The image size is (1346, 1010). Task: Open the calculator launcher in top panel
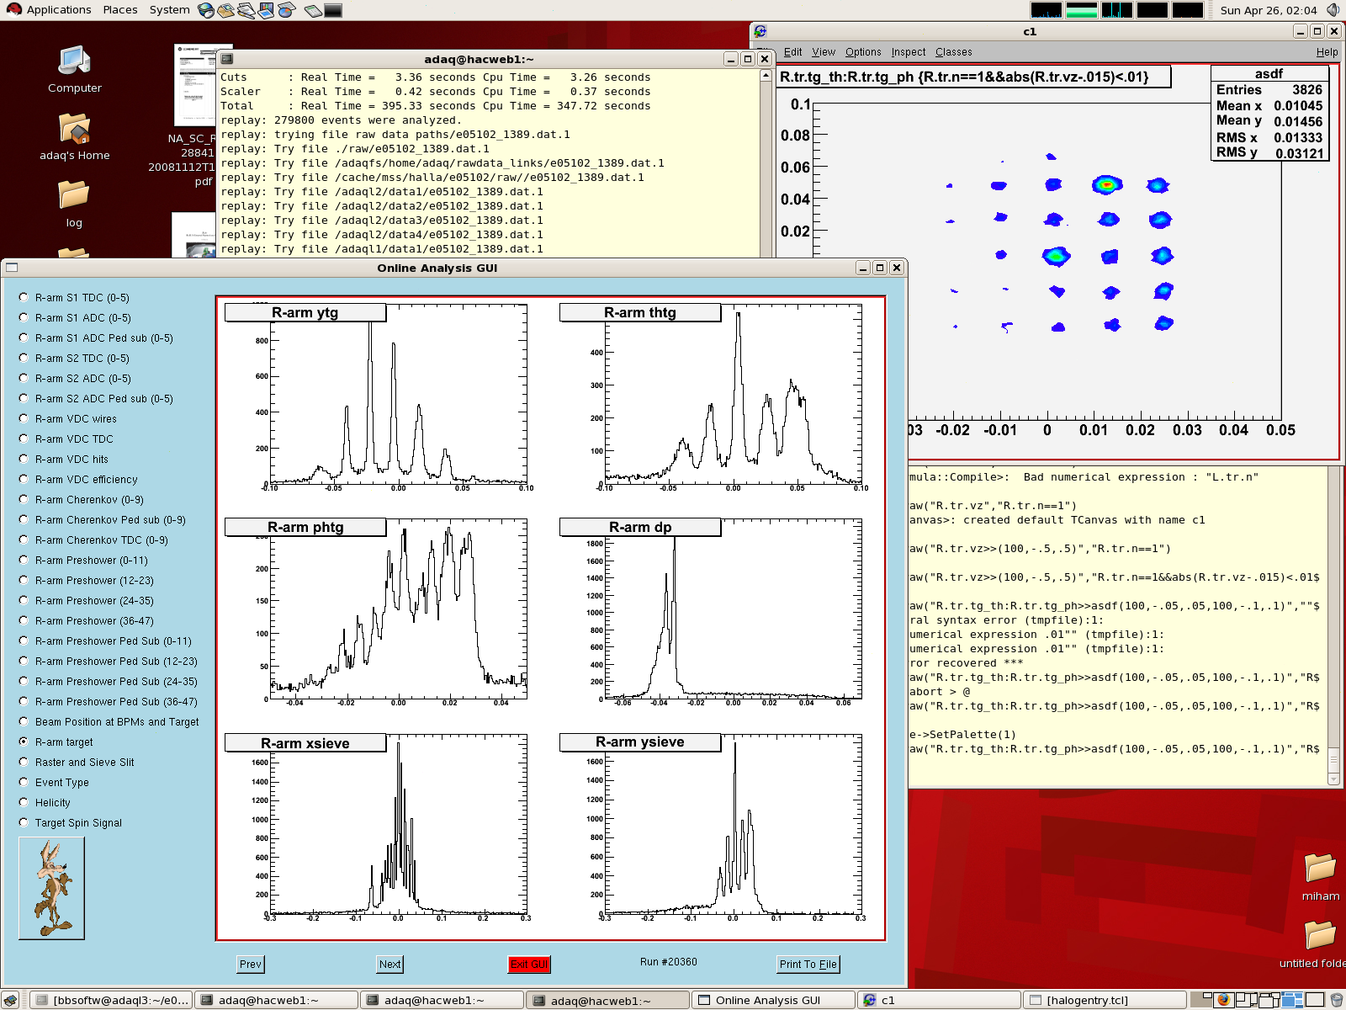[x=313, y=10]
